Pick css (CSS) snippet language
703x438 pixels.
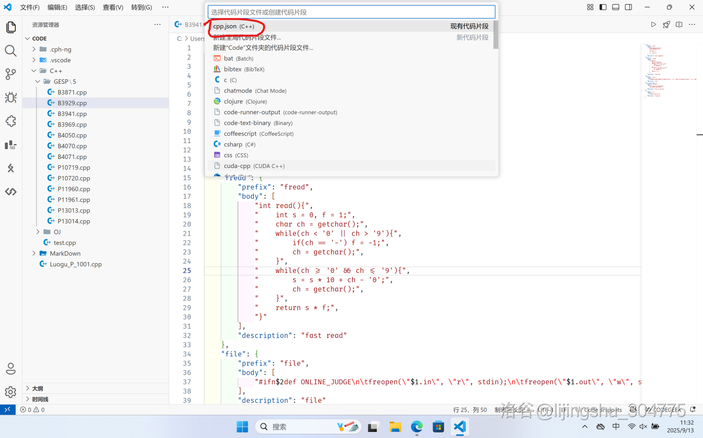(x=350, y=155)
